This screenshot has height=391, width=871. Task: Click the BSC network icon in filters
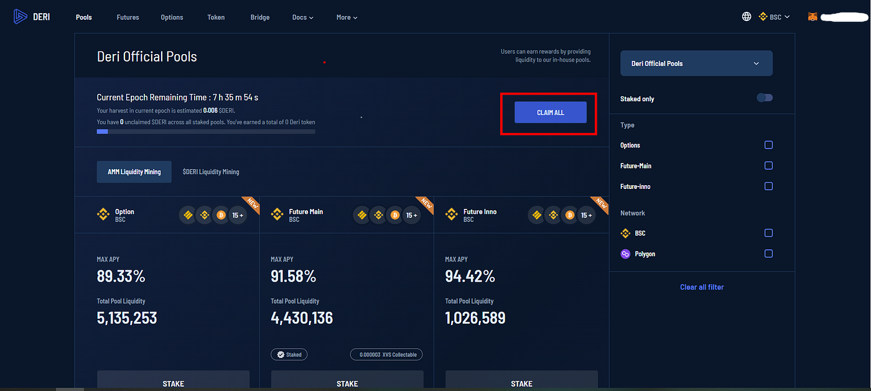625,233
